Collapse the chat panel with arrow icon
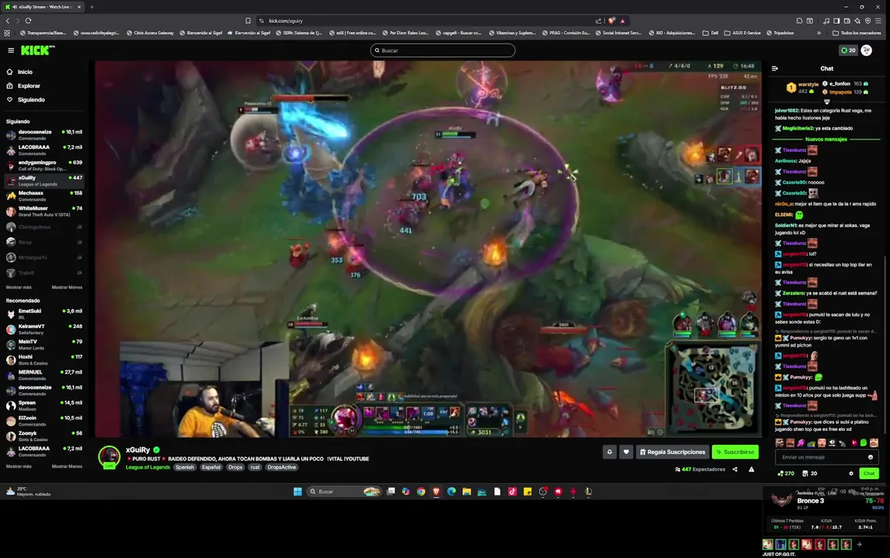This screenshot has height=558, width=890. coord(775,69)
